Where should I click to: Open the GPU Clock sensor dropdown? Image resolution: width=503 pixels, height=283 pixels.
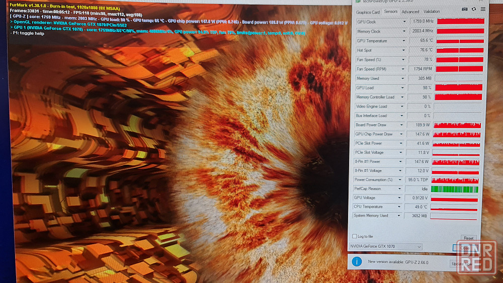coord(404,22)
